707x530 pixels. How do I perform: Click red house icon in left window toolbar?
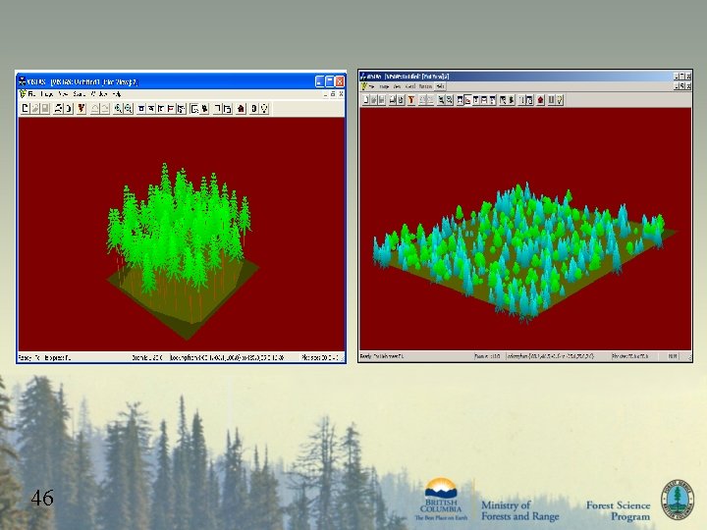pos(241,109)
